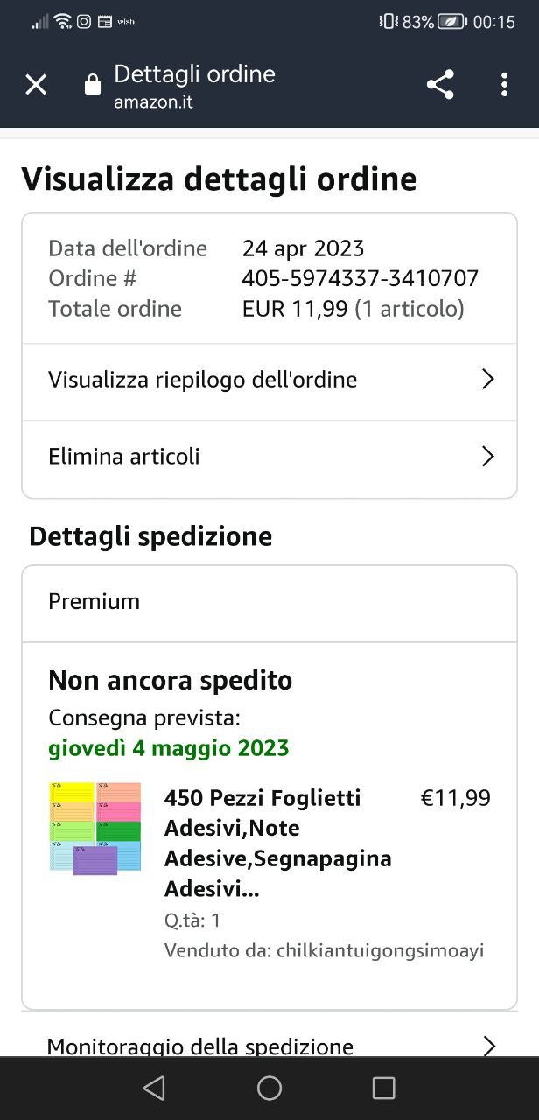This screenshot has height=1120, width=539.
Task: Tap the order number 405-5974337-3410707
Action: click(360, 278)
